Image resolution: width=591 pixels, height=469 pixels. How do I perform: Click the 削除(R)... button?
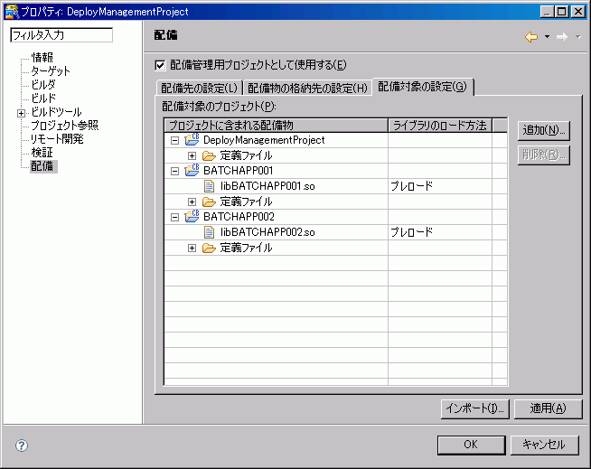[543, 155]
